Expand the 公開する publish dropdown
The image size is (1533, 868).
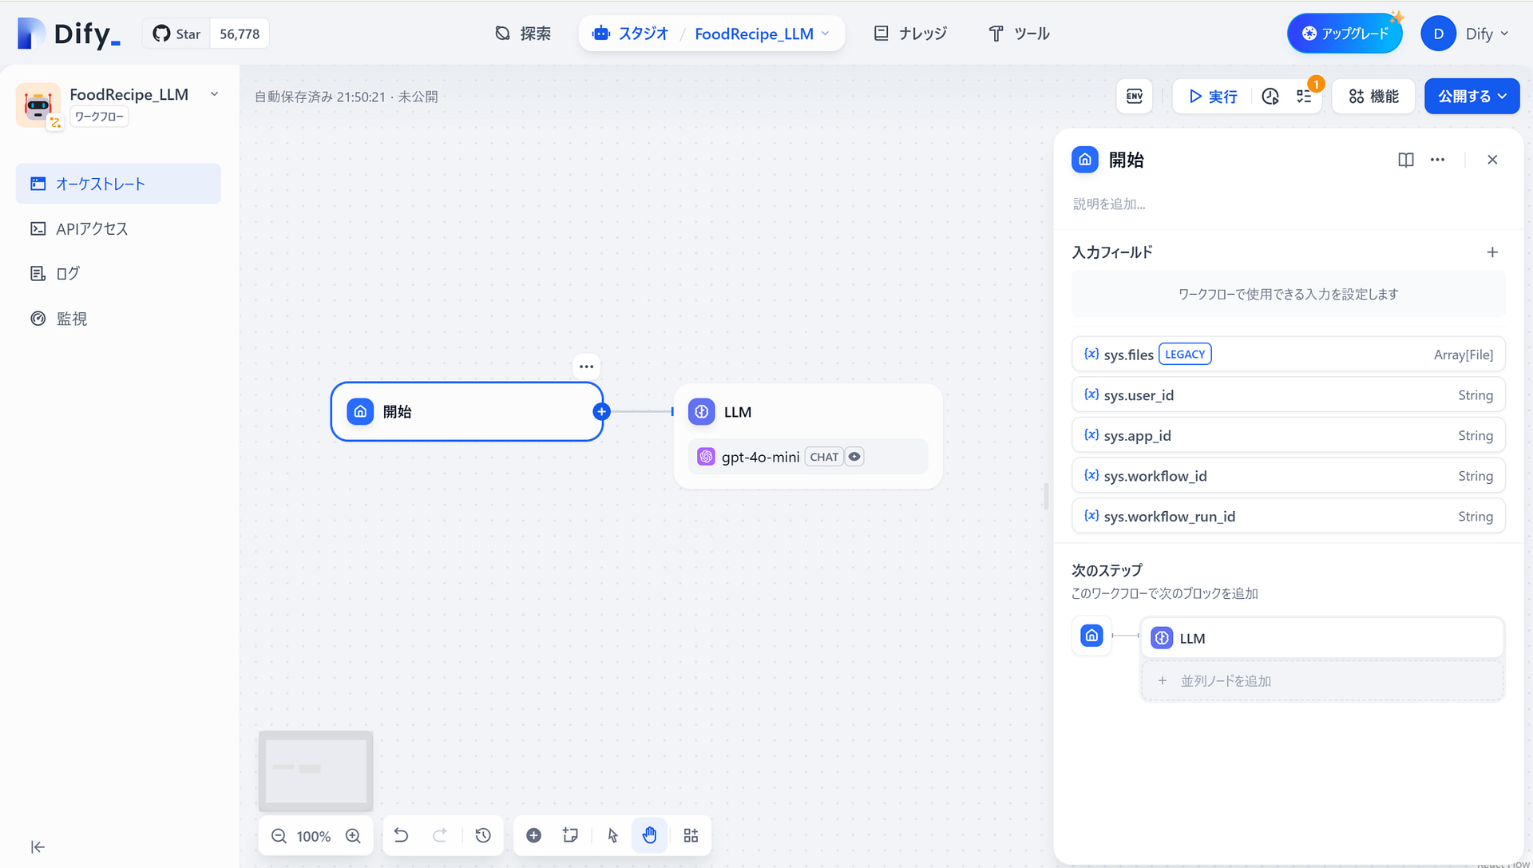[x=1472, y=97]
